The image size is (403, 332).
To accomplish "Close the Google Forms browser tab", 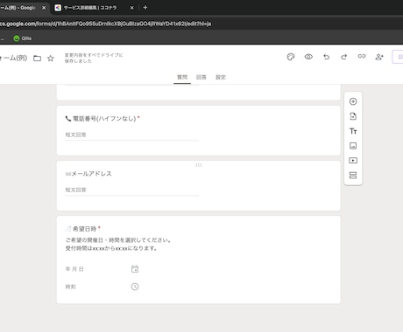I will (44, 8).
